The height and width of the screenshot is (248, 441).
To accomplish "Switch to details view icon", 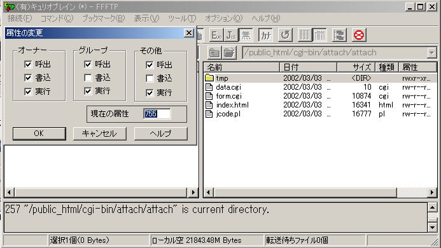I will pos(319,36).
